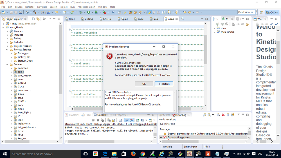Open the Run button dropdown arrow
This screenshot has height=158, width=281.
93,12
